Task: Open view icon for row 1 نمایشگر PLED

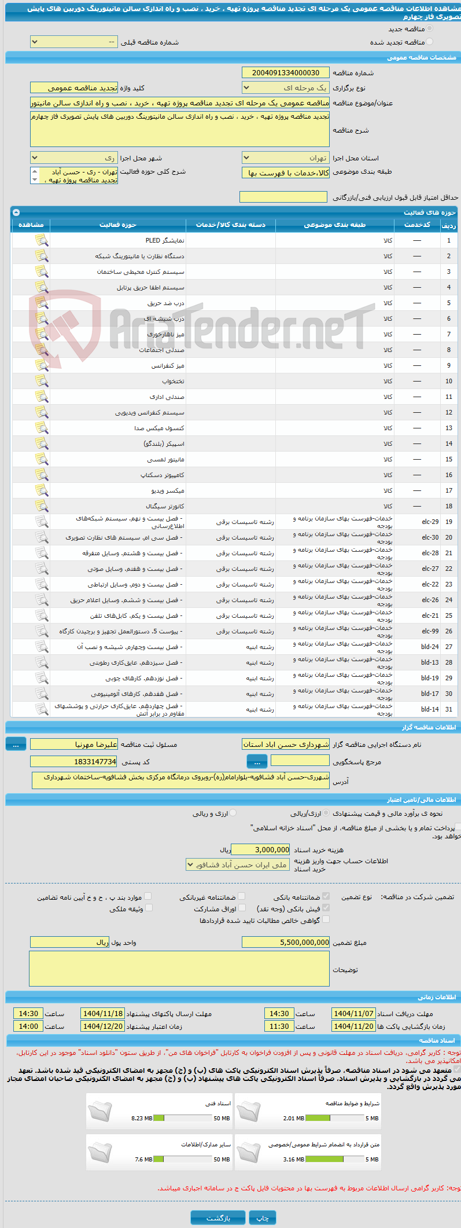Action: [x=42, y=240]
